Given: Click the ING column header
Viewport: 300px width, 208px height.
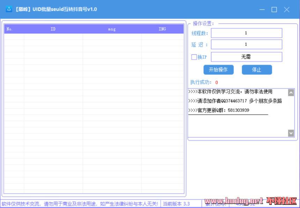Looking at the screenshot, I should pyautogui.click(x=162, y=29).
